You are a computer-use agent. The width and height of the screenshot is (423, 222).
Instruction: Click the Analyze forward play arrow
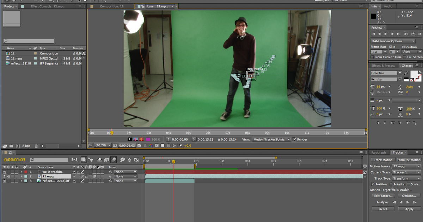(x=407, y=202)
